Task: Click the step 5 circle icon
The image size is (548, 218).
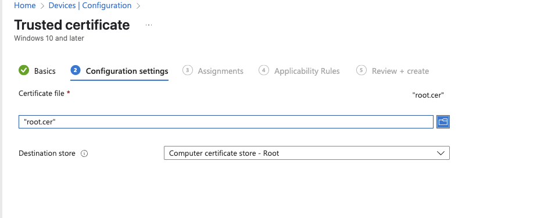Action: [361, 70]
